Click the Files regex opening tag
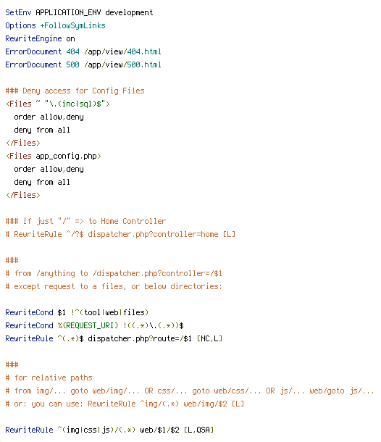Image resolution: width=381 pixels, height=442 pixels. point(58,104)
